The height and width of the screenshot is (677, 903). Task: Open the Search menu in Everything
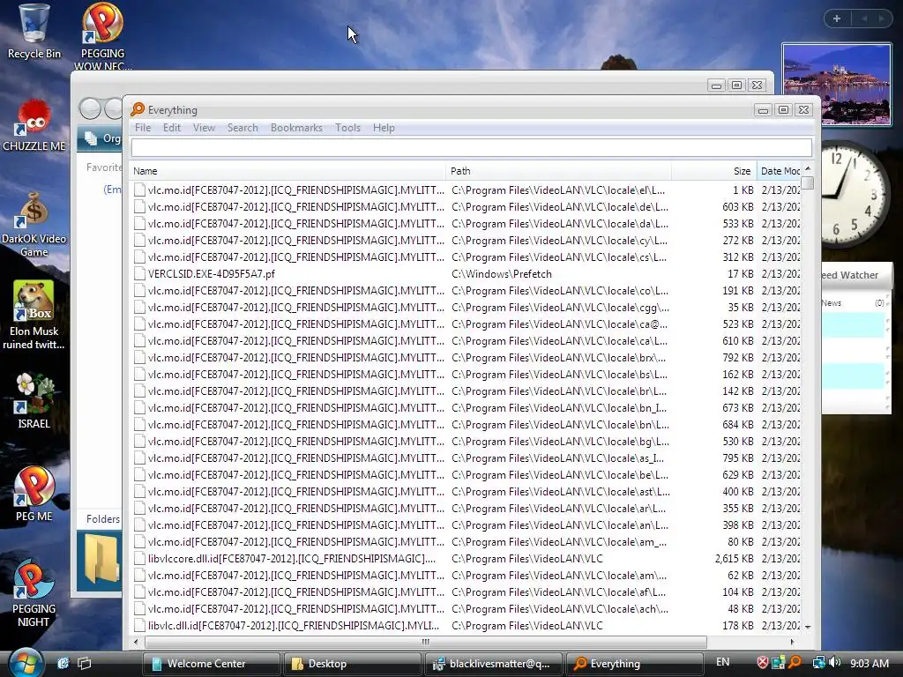click(x=243, y=128)
